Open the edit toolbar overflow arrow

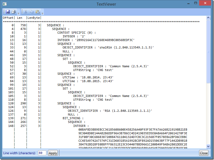(x=43, y=13)
